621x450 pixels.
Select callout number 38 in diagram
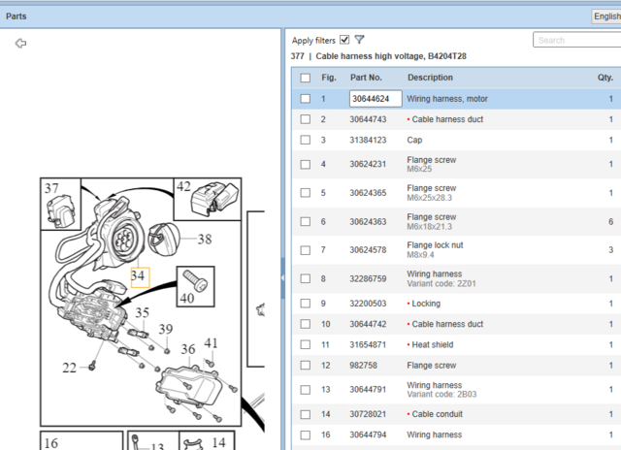204,238
